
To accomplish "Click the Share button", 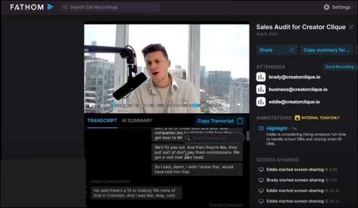I will pos(277,50).
